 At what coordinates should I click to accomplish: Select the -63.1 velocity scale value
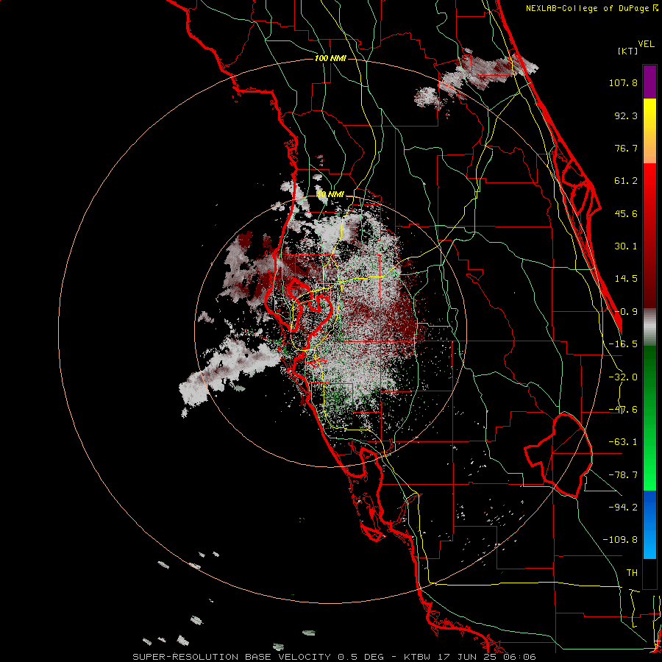click(623, 442)
